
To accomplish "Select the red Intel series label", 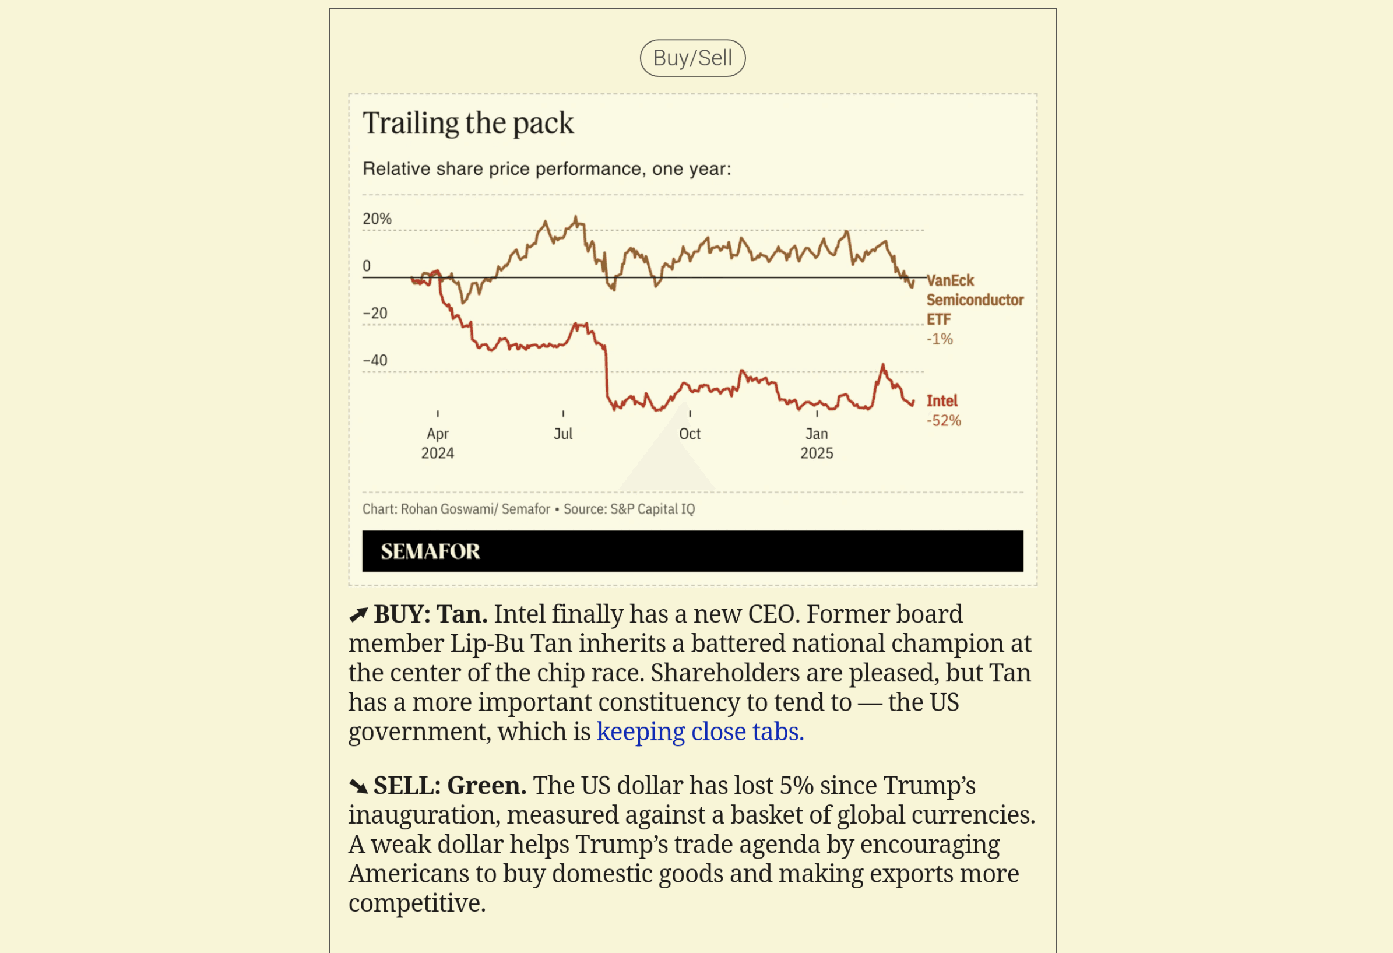I will (942, 400).
